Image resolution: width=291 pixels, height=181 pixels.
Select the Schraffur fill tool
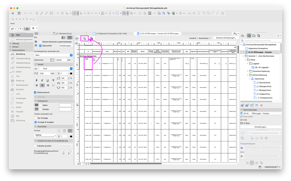21,89
